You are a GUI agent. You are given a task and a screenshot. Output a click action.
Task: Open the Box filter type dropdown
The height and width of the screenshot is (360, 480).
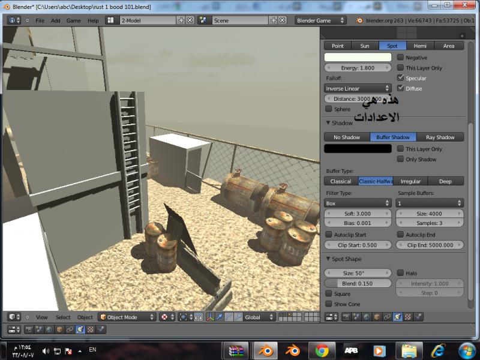coord(358,203)
